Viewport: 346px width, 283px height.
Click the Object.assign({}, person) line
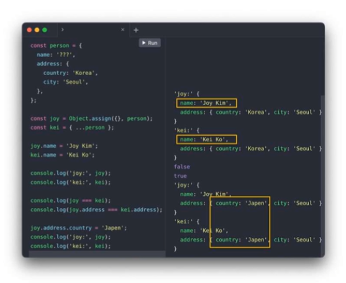click(91, 119)
